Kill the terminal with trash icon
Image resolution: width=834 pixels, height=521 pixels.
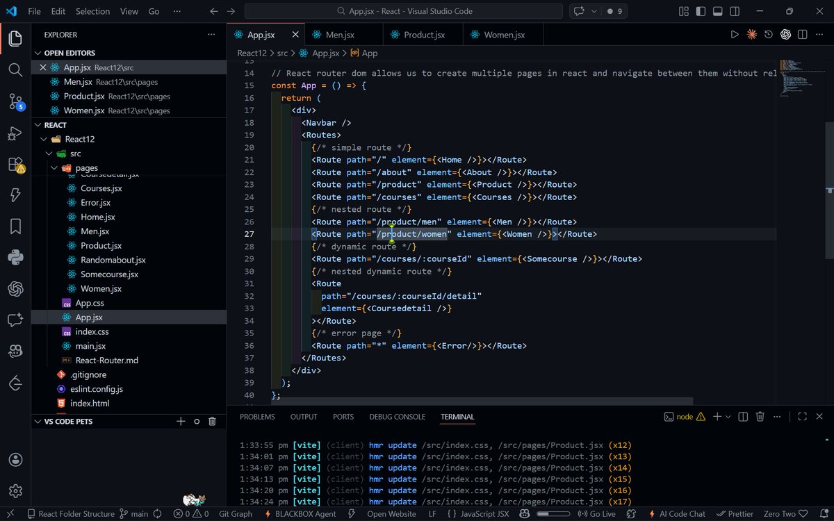tap(760, 417)
